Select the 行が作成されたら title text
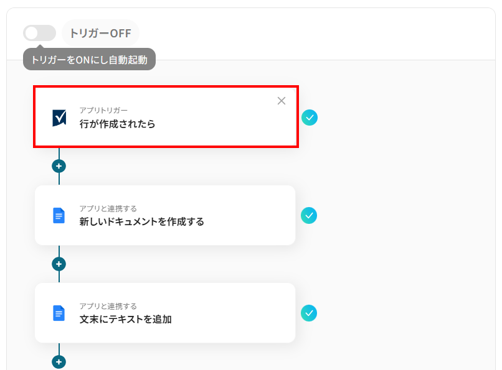 tap(117, 124)
